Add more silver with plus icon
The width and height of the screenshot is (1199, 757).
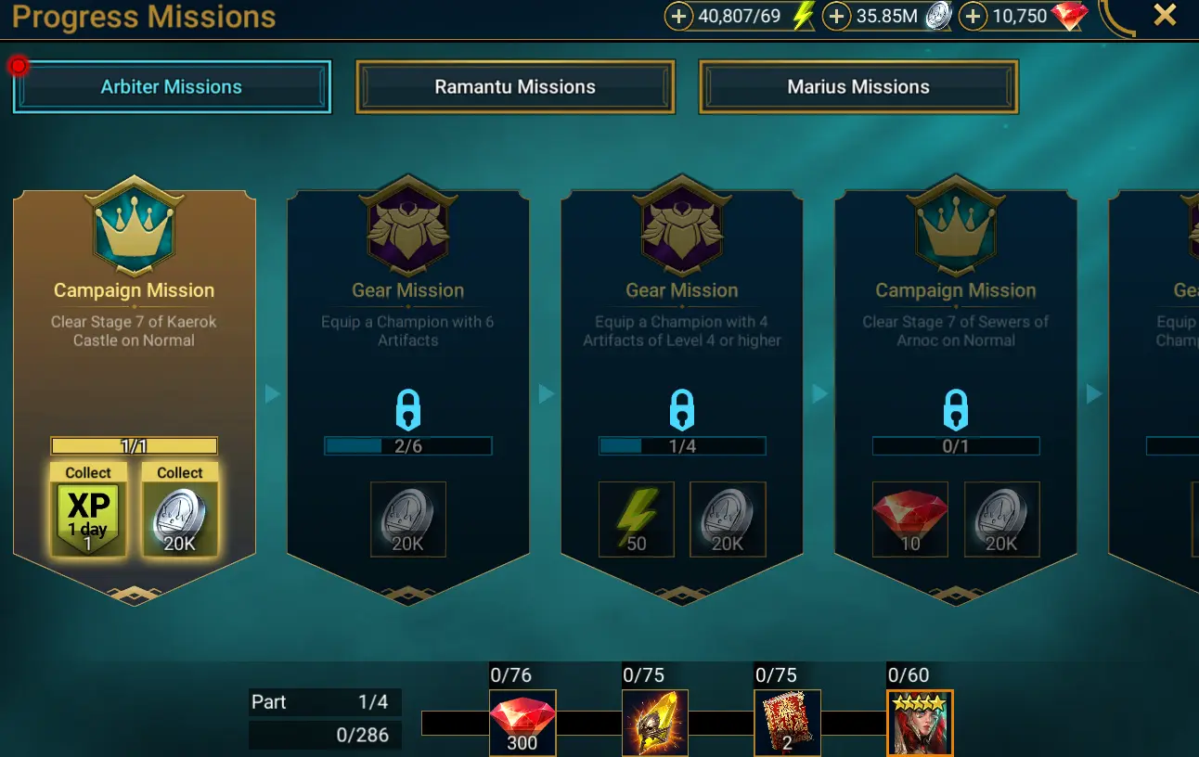pos(837,17)
